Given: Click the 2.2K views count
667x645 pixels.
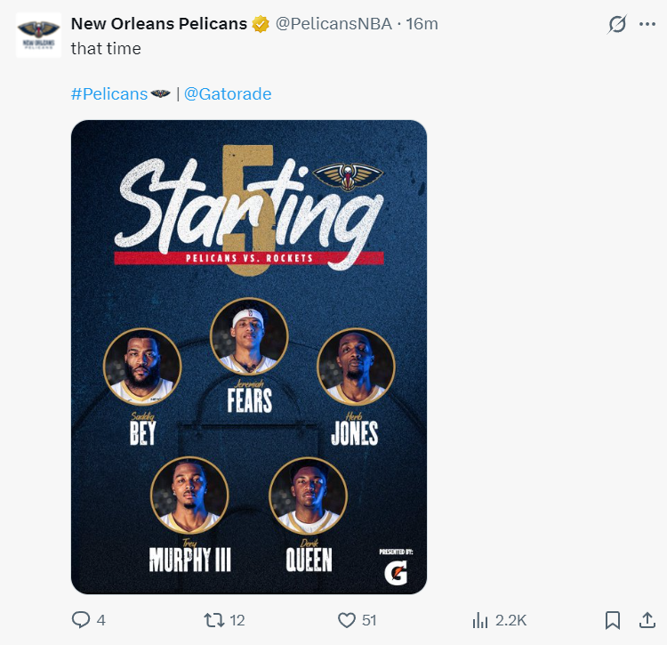Looking at the screenshot, I should [x=510, y=620].
